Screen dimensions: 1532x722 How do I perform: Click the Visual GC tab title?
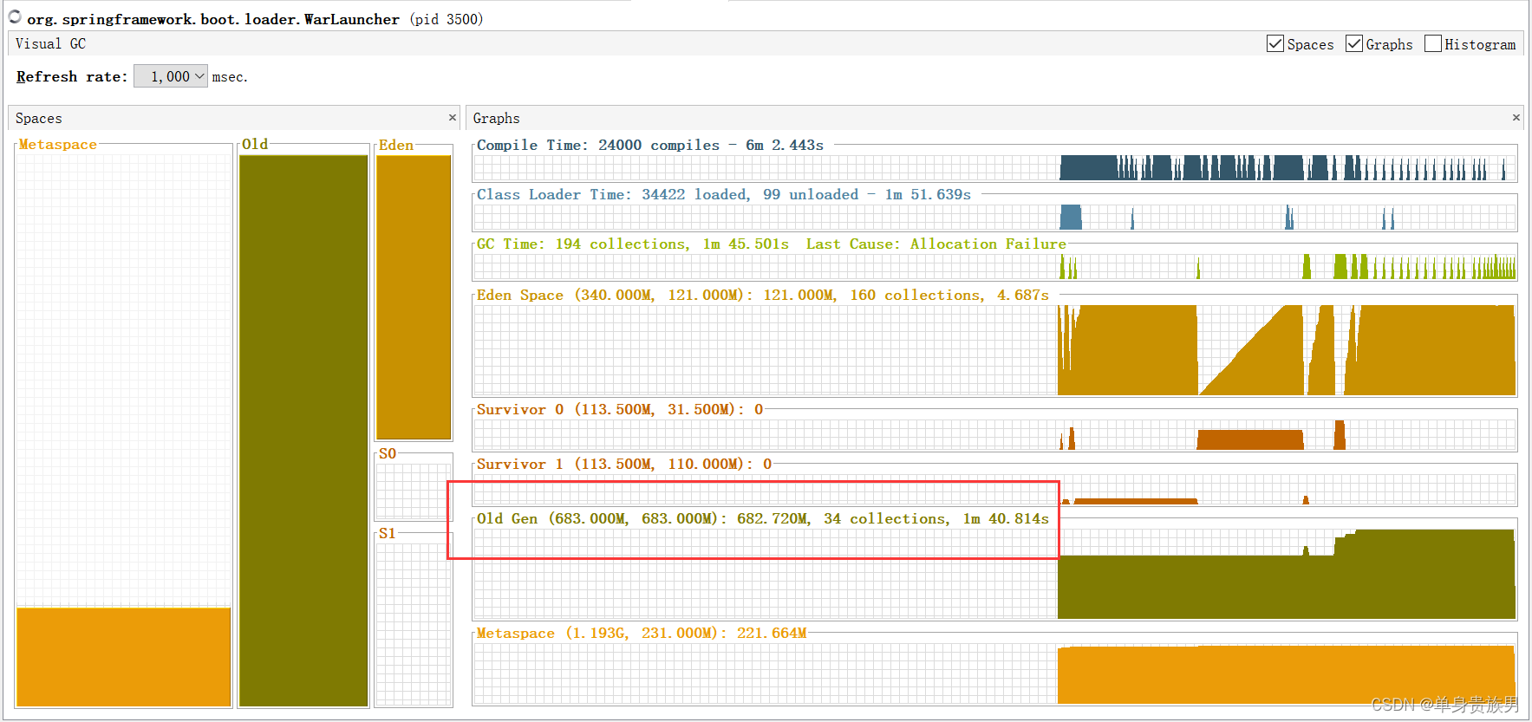click(x=50, y=43)
